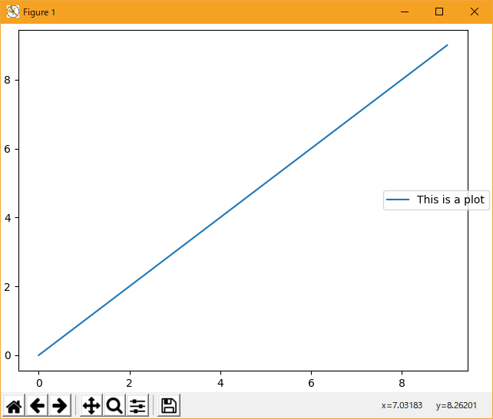Click the 'This is a plot' legend label
This screenshot has width=493, height=419.
(x=450, y=200)
